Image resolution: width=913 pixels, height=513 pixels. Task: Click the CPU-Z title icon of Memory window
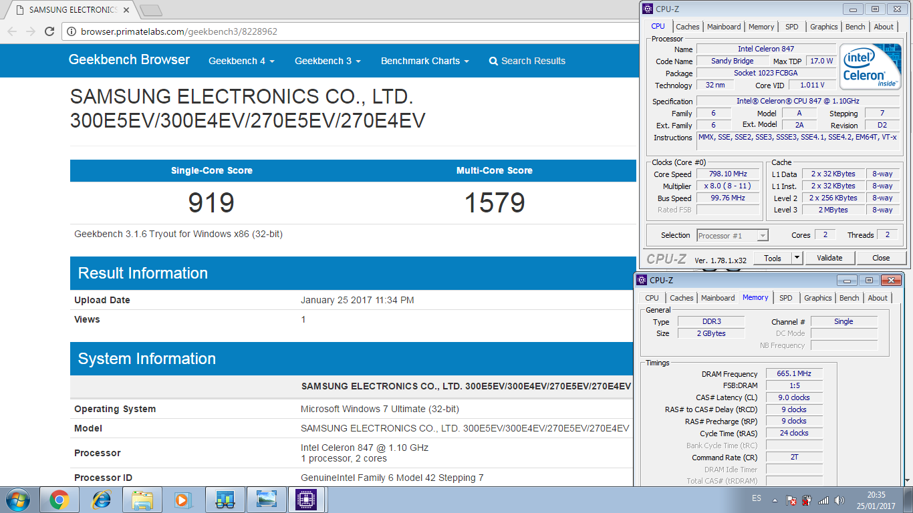click(x=642, y=280)
